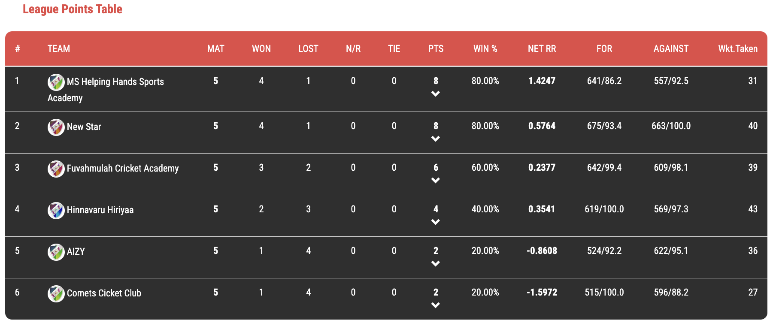Click the New Star team logo

(x=56, y=127)
